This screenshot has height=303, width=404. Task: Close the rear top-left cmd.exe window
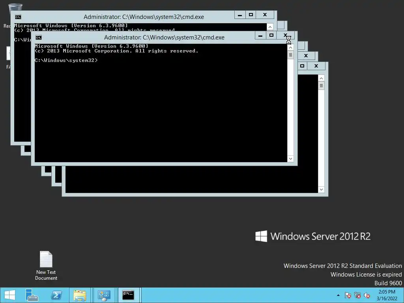265,15
